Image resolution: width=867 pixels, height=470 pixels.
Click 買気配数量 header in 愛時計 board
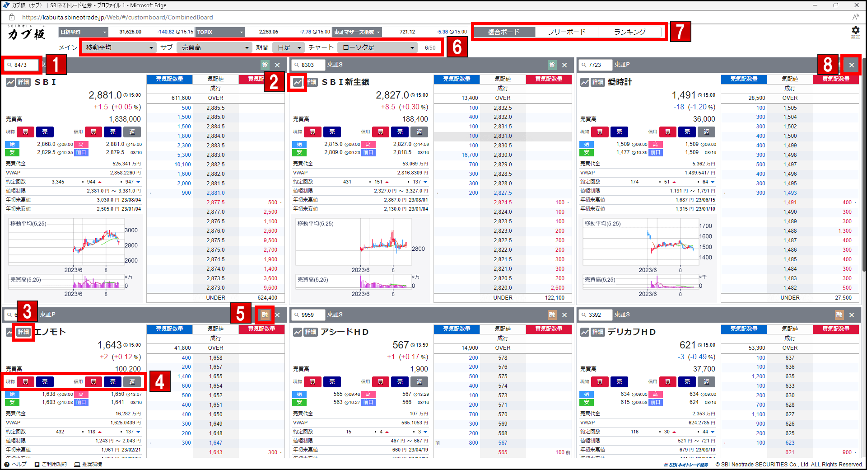[x=836, y=79]
